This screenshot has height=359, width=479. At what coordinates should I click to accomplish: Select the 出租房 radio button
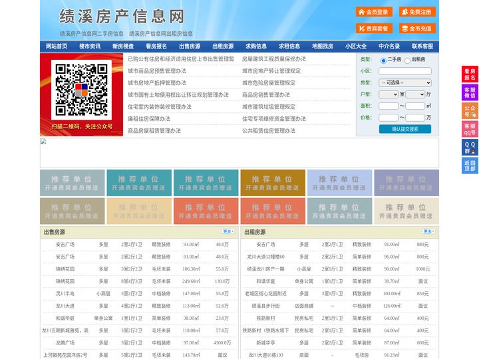[407, 60]
